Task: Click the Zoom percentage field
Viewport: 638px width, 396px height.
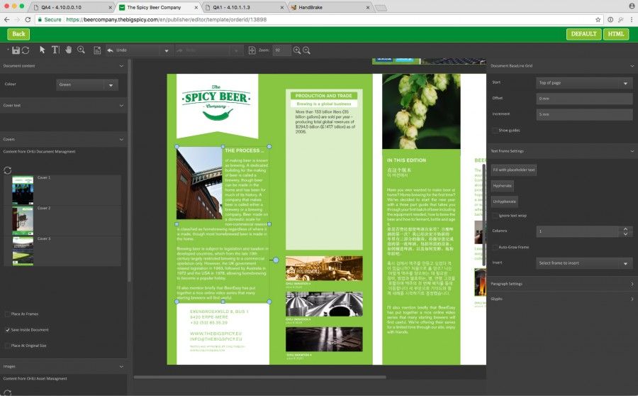Action: pos(281,50)
